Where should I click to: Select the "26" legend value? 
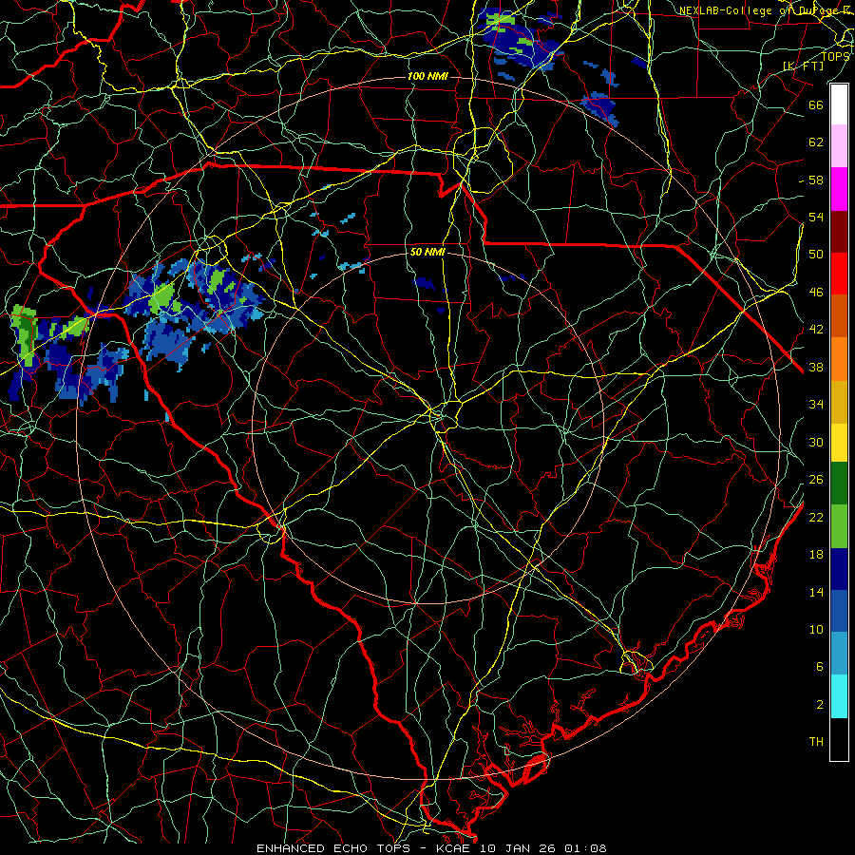click(816, 480)
